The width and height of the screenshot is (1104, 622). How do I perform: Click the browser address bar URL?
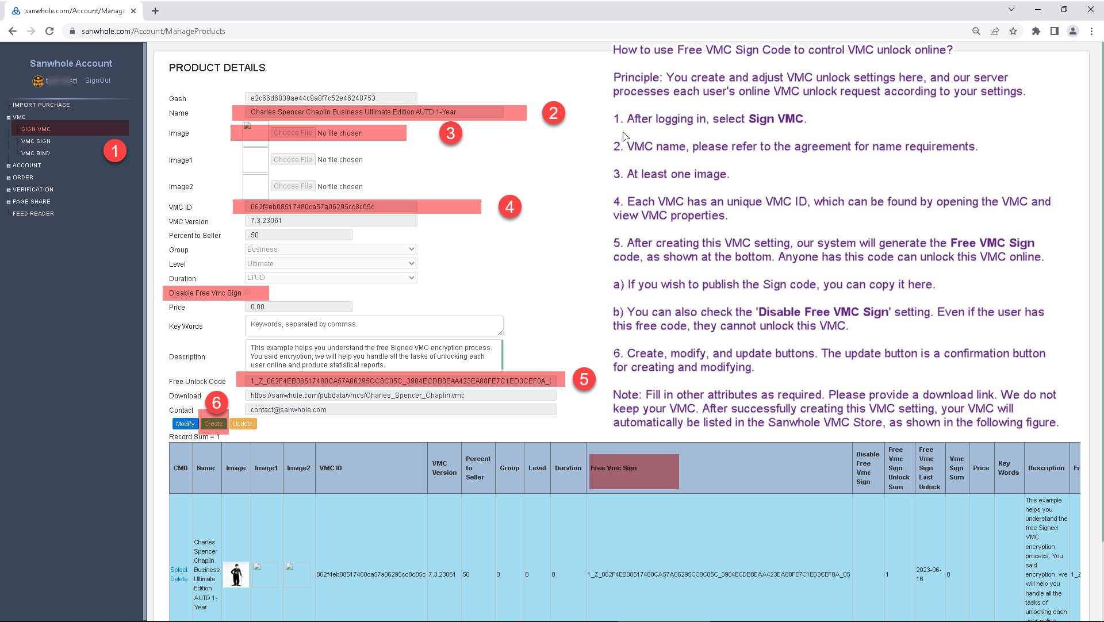[153, 31]
